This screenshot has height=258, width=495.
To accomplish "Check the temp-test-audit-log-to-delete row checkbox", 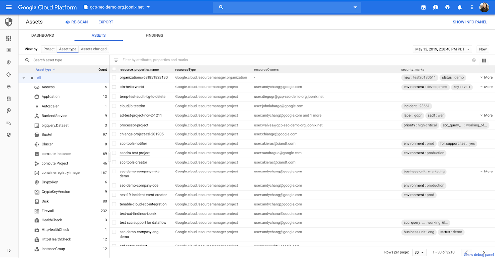I will (x=114, y=96).
